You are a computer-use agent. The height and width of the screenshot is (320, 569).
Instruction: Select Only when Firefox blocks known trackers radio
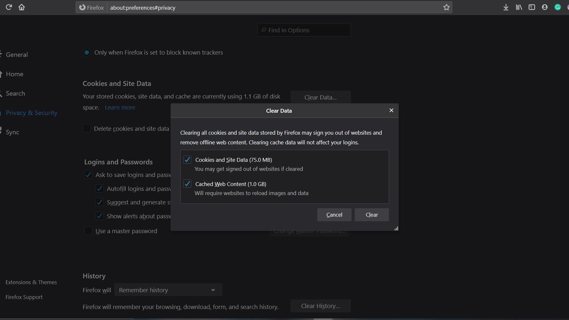point(87,52)
